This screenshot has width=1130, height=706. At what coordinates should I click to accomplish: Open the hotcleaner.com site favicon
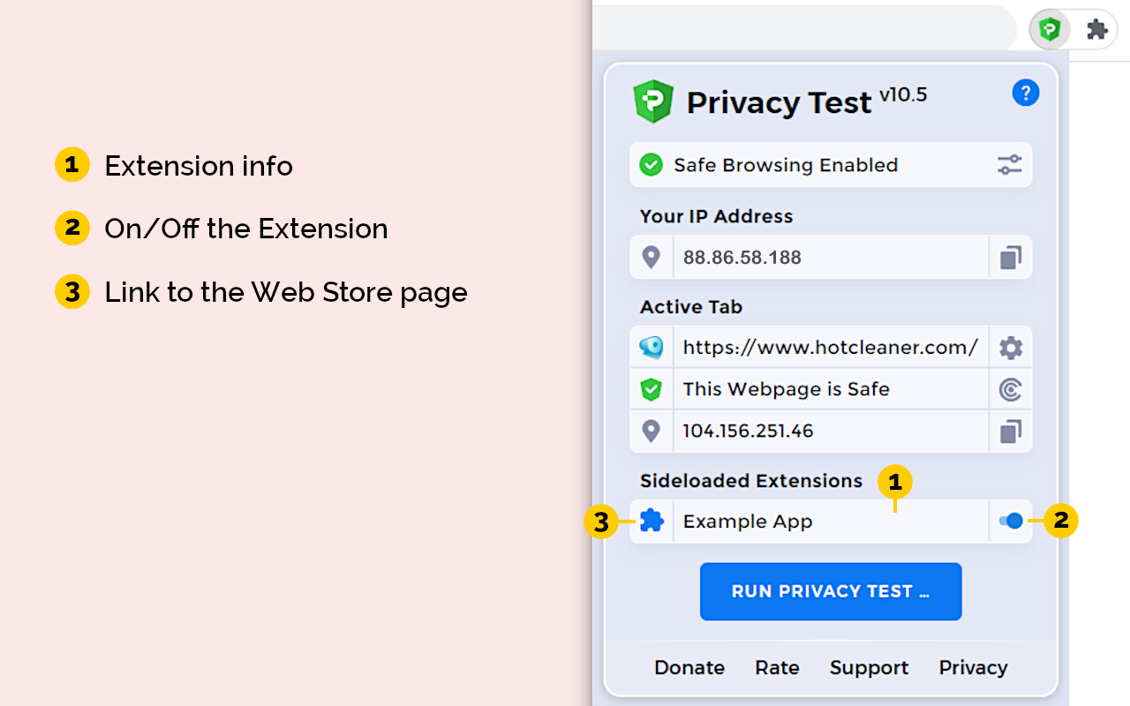(651, 347)
